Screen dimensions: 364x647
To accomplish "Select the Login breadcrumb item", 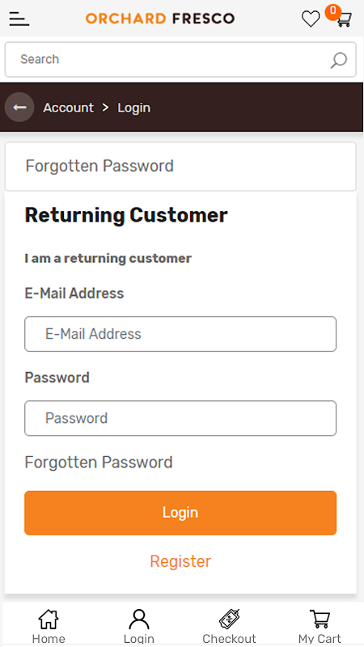I will click(x=133, y=108).
